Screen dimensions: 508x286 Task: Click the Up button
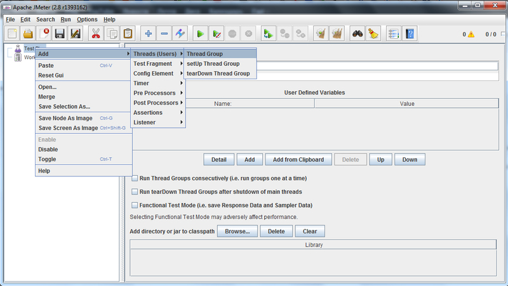point(380,160)
